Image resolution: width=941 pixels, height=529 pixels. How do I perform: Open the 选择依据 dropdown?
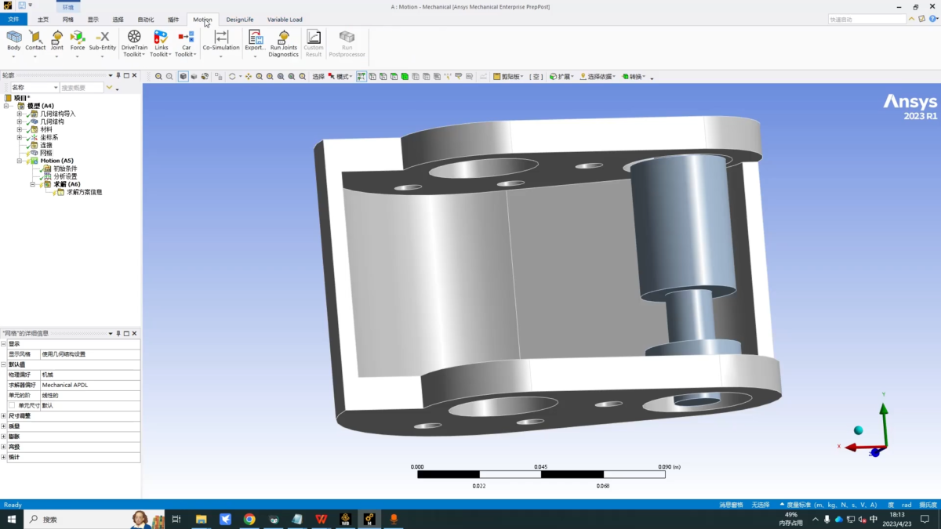(x=598, y=77)
